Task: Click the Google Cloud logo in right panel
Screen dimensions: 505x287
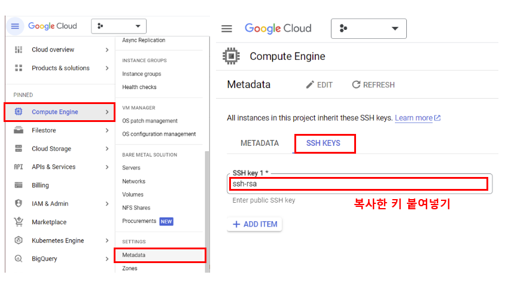Action: click(278, 29)
